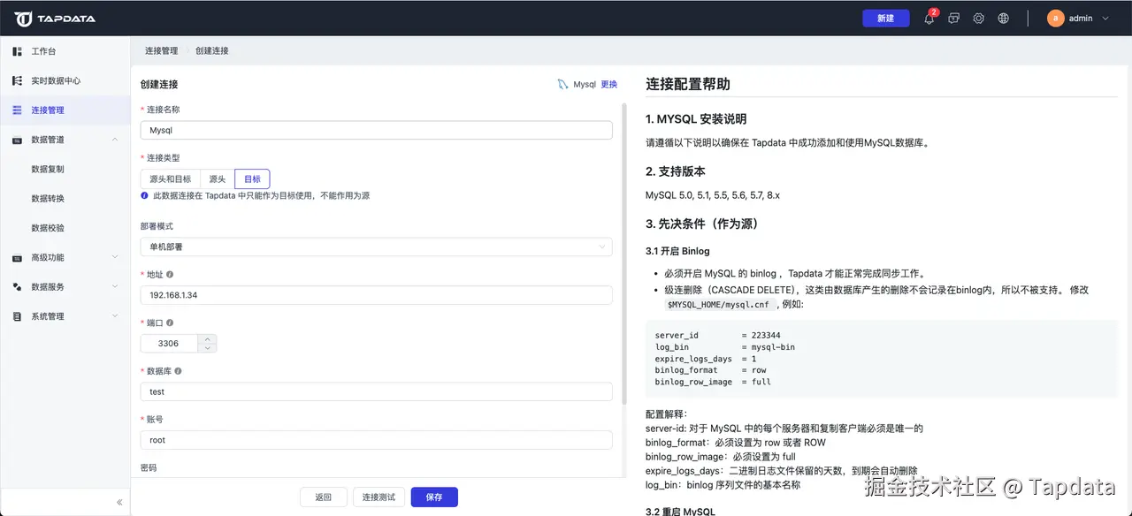
Task: Decrease port number with down stepper
Action: tap(207, 348)
